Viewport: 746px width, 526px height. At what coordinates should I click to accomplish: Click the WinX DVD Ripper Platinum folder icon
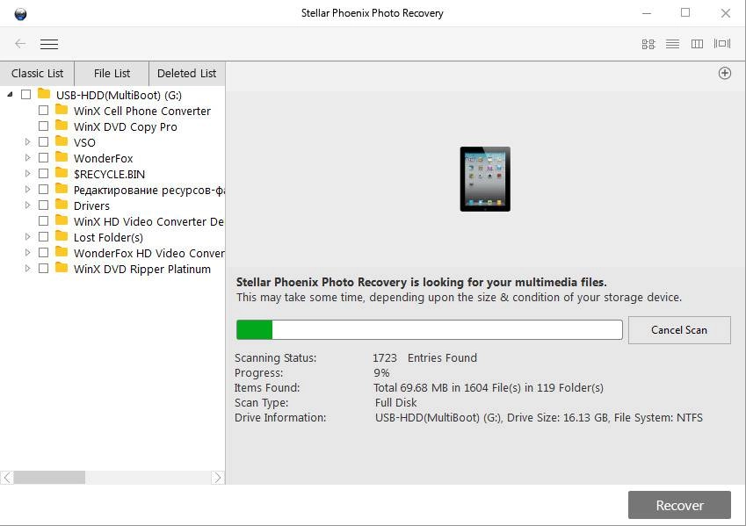pos(62,267)
